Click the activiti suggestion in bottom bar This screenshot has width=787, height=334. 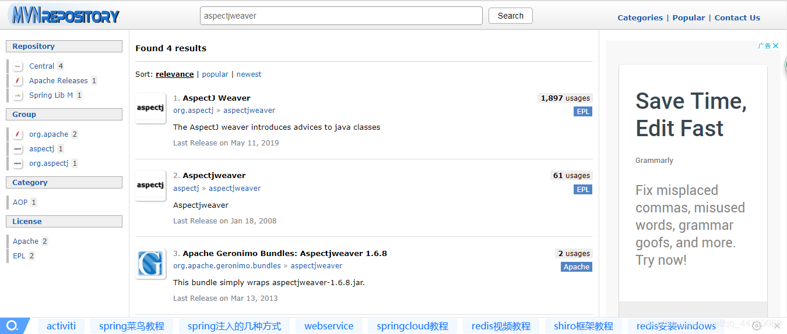pyautogui.click(x=61, y=326)
